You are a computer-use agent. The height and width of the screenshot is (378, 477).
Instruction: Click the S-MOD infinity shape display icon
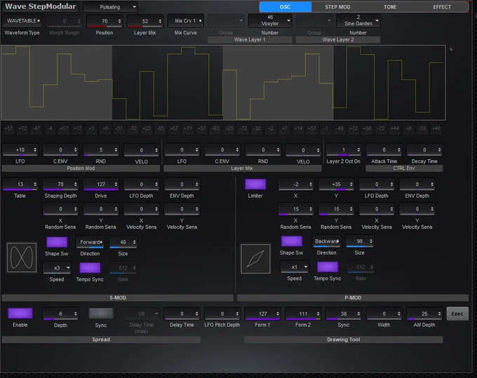pos(22,257)
